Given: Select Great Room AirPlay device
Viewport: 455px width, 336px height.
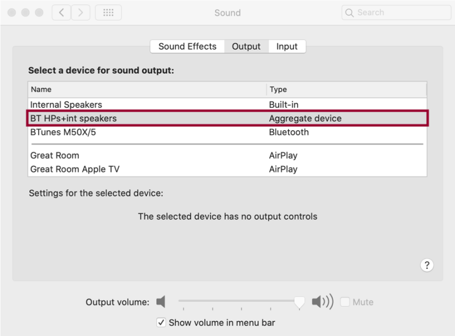Looking at the screenshot, I should click(55, 156).
